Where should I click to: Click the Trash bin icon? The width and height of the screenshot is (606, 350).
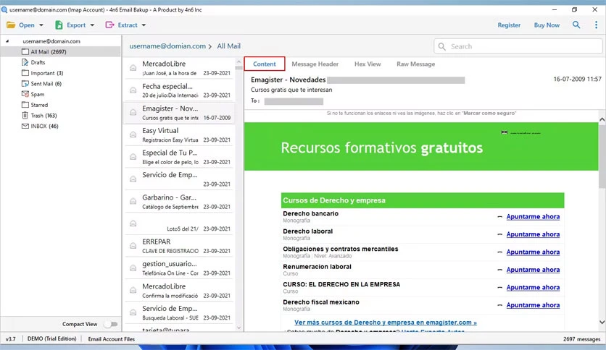pos(25,115)
